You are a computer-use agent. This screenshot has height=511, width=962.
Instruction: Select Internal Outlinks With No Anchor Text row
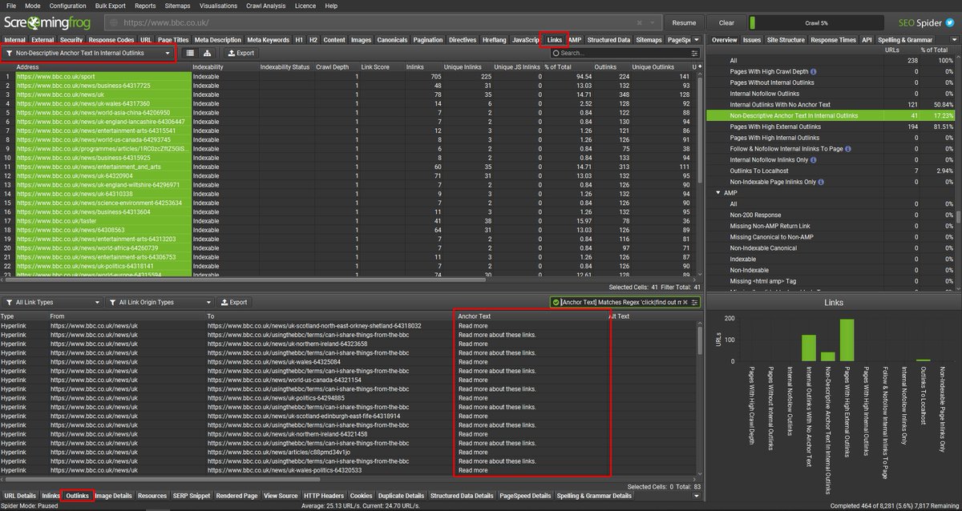(831, 104)
